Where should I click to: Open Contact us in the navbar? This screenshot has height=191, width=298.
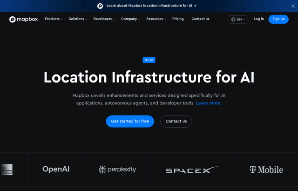[200, 19]
